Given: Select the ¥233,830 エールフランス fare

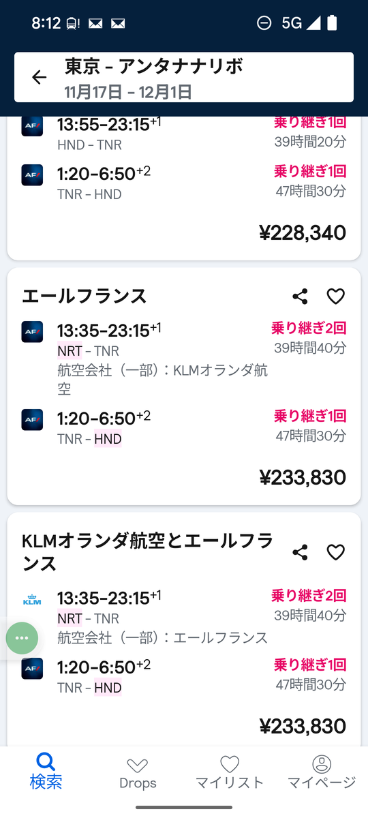Looking at the screenshot, I should tap(303, 477).
